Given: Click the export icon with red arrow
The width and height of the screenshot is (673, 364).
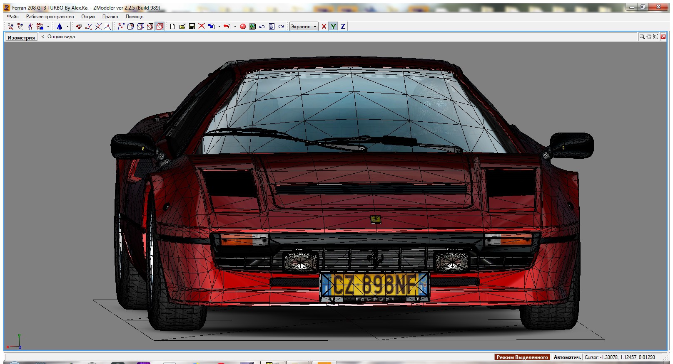Looking at the screenshot, I should coord(227,26).
